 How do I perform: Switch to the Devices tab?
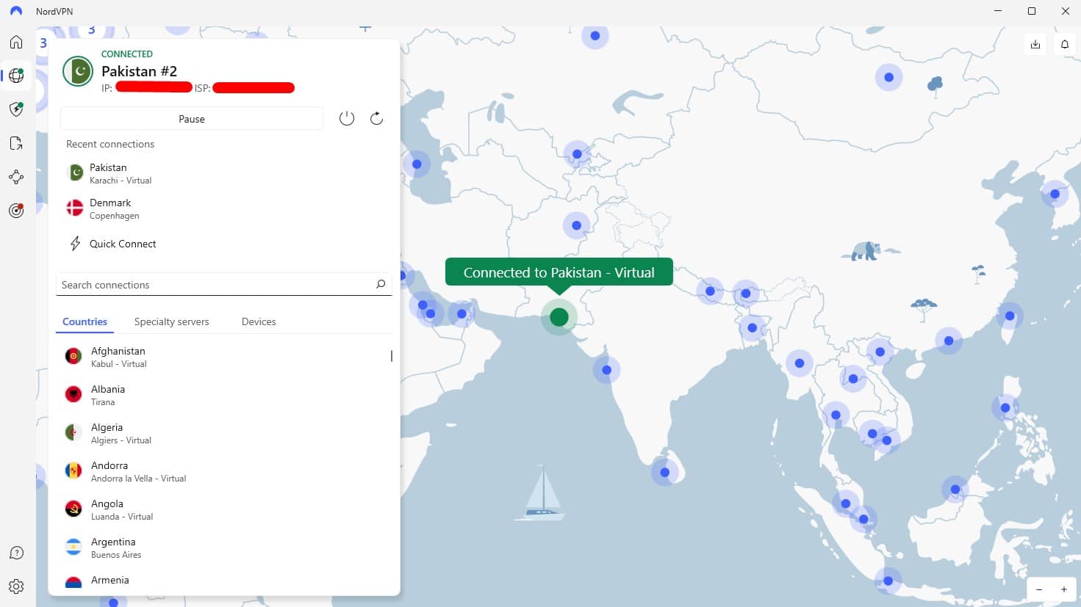[x=258, y=321]
